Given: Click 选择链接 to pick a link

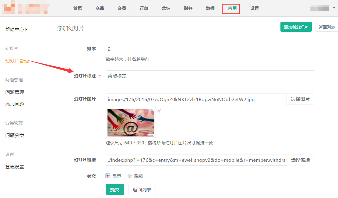Looking at the screenshot, I should point(300,160).
